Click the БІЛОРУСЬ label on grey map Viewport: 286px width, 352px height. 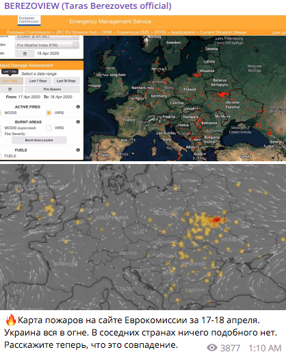[210, 204]
